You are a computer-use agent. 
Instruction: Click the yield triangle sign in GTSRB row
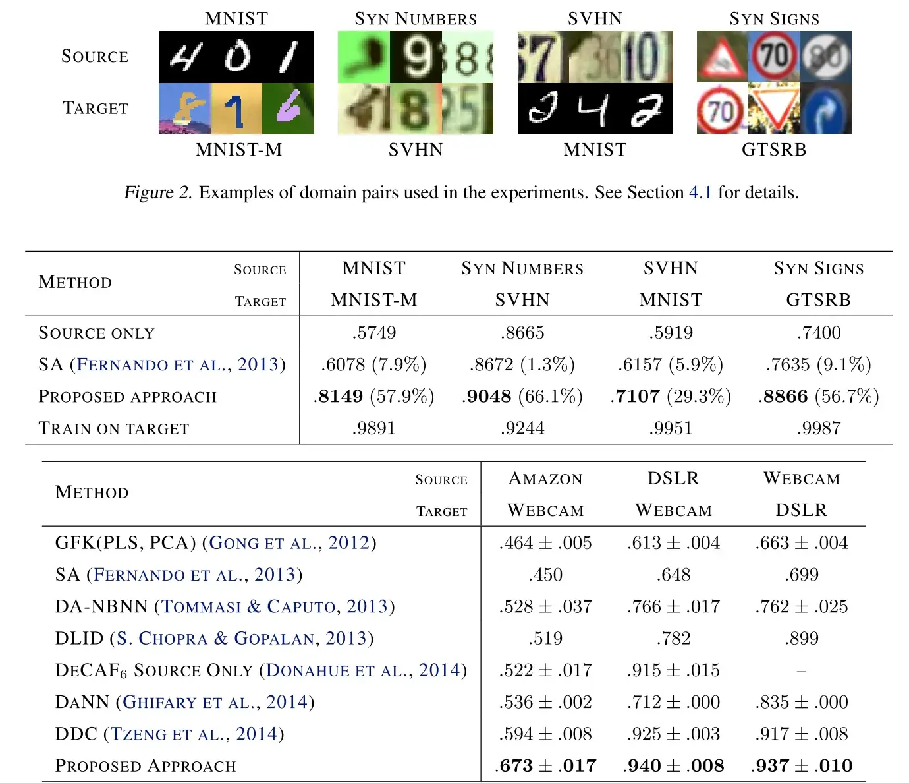click(775, 109)
